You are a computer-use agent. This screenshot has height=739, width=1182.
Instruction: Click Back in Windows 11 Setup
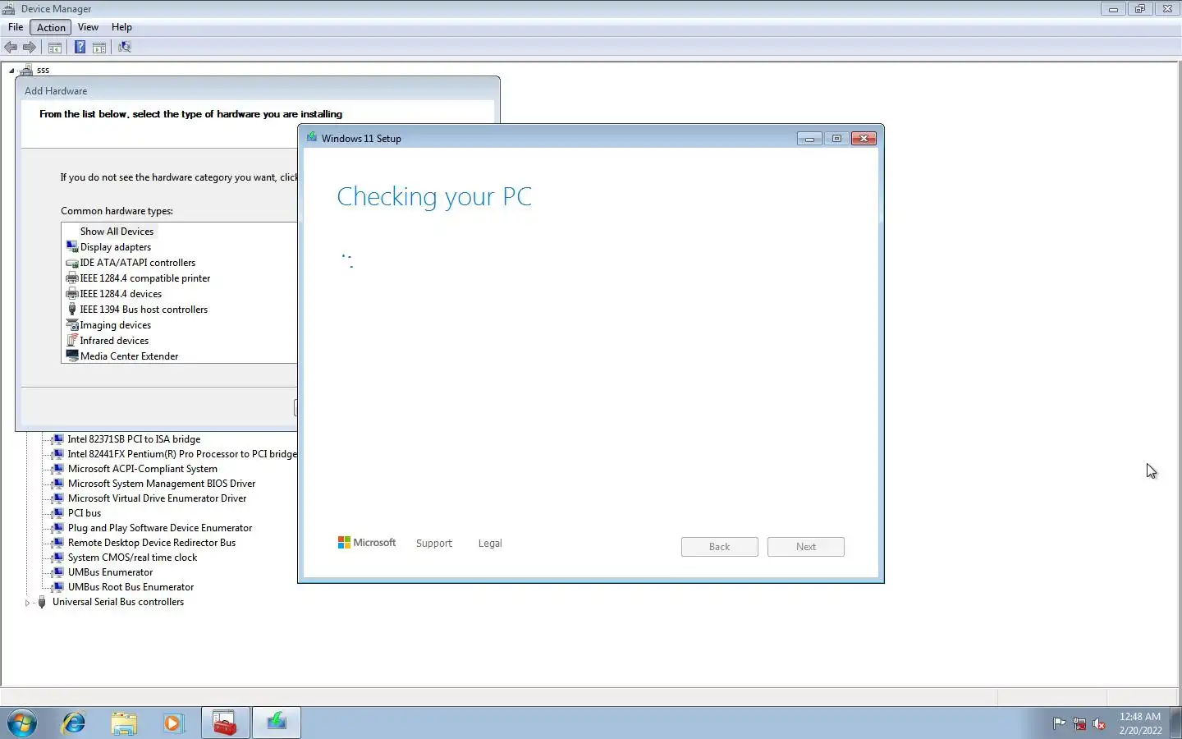click(720, 547)
